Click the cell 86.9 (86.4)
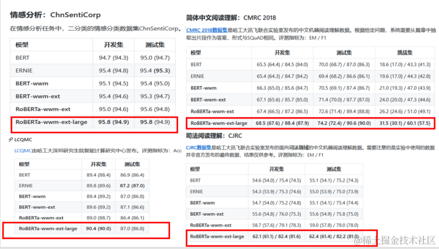This screenshot has width=439, height=249. pos(132,175)
